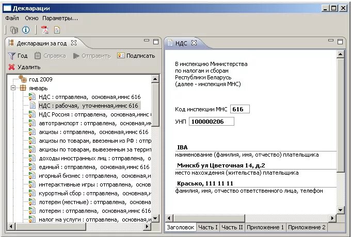351x237 pixels.
Task: Click the tree list scroll left arrow
Action: click(x=11, y=227)
